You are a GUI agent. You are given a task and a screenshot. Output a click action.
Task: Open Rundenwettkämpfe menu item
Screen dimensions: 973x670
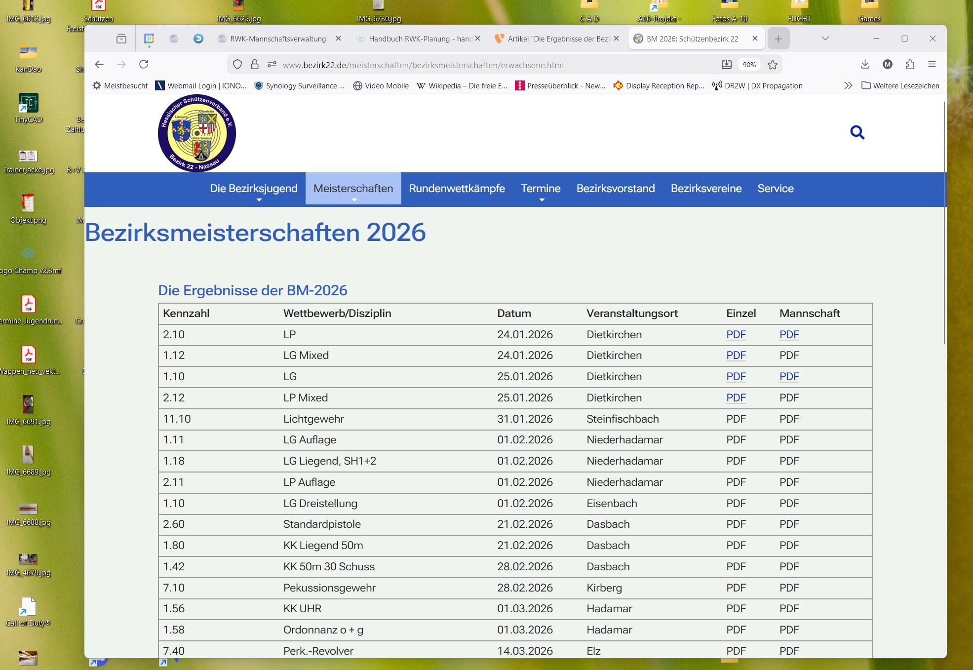pos(457,189)
